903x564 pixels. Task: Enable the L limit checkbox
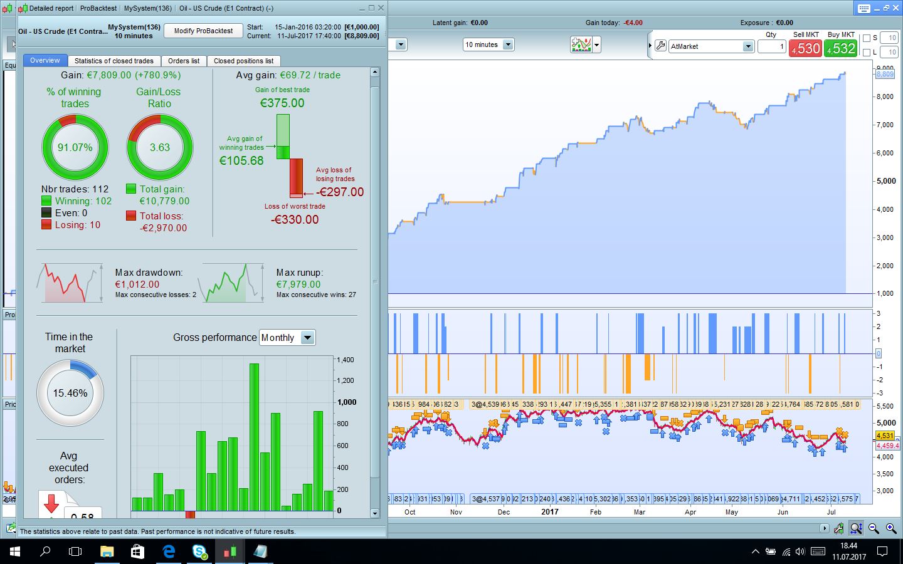coord(867,53)
